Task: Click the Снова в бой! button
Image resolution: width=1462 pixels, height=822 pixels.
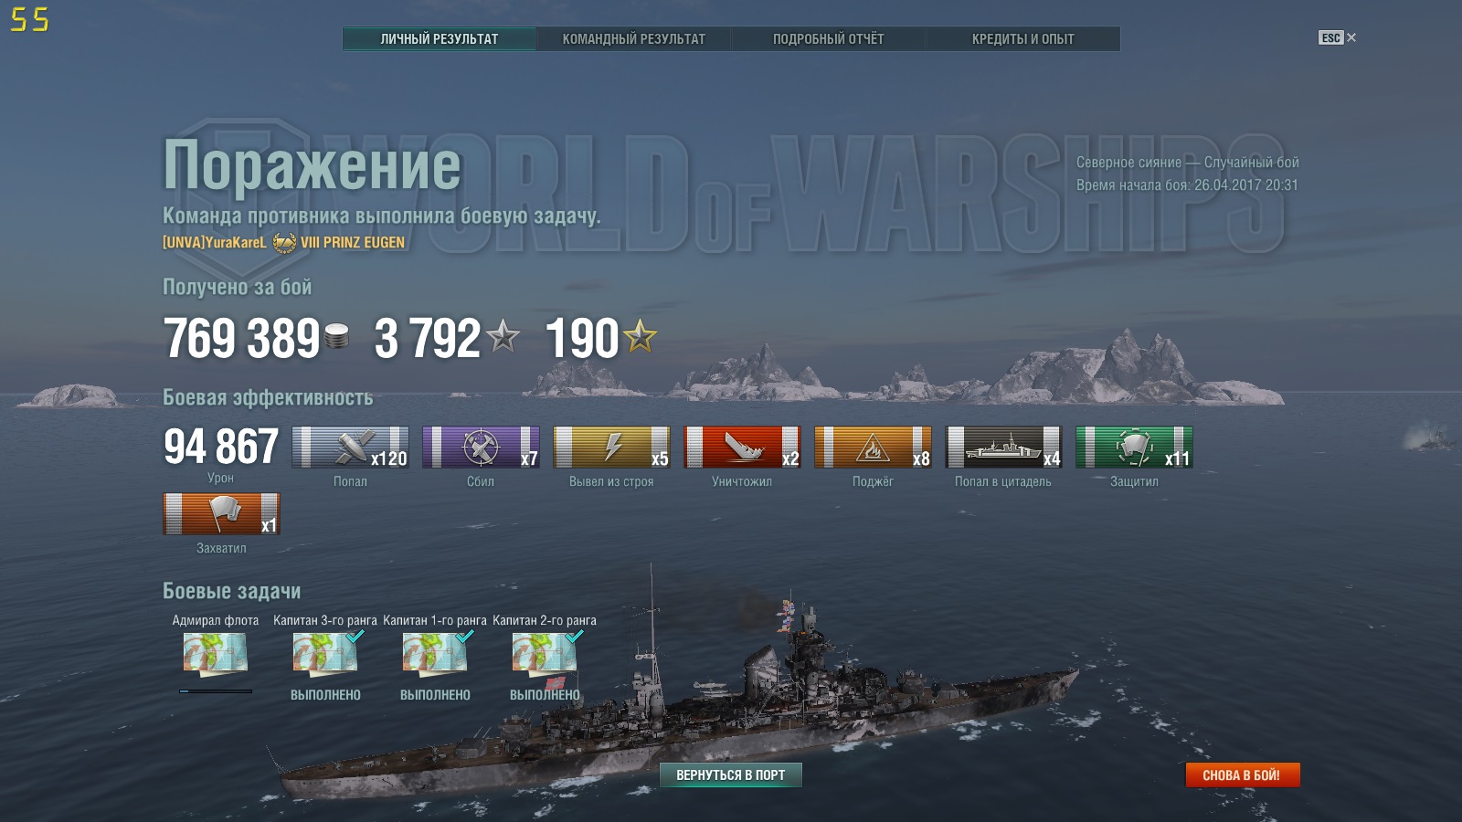Action: [x=1243, y=775]
